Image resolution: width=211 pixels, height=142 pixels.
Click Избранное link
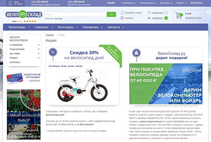(157, 13)
